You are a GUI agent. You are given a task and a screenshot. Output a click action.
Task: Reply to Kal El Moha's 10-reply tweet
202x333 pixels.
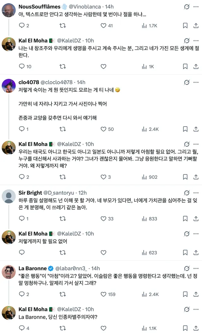tap(22, 66)
